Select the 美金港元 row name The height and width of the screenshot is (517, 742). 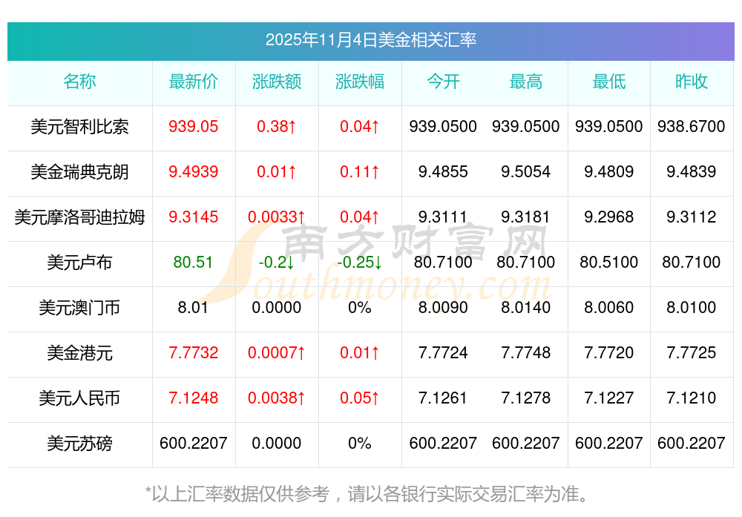click(79, 353)
